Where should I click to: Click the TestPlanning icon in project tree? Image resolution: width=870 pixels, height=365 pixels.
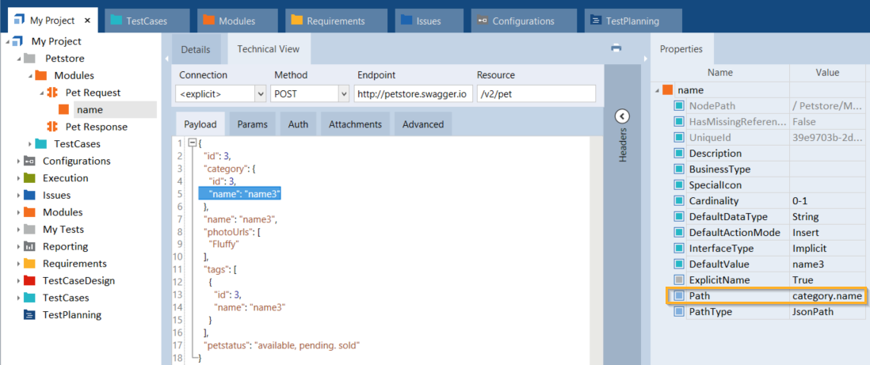(x=29, y=315)
